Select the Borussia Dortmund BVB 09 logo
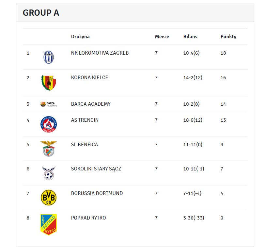266x247 pixels. [x=49, y=198]
